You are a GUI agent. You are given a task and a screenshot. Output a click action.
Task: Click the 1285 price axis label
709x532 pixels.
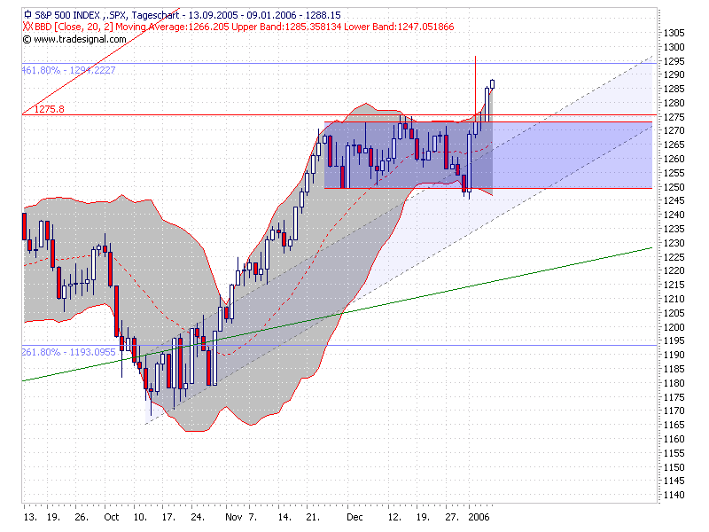click(674, 89)
